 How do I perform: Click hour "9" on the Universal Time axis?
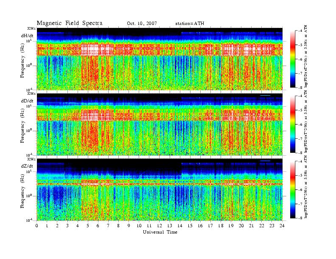pos(129,226)
